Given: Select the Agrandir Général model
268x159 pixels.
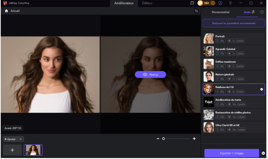Looking at the screenshot, I should [x=234, y=51].
